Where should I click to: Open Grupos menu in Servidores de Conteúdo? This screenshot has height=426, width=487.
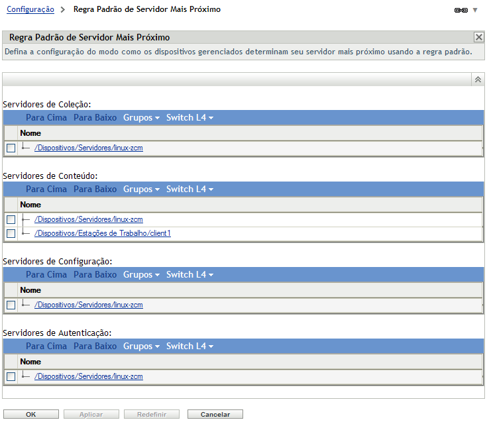(141, 189)
